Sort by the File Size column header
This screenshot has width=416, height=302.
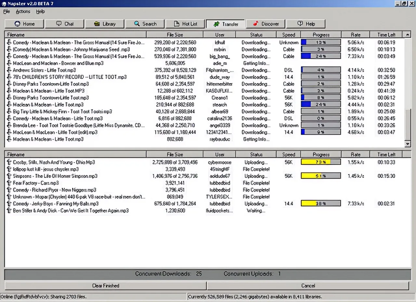pos(174,34)
